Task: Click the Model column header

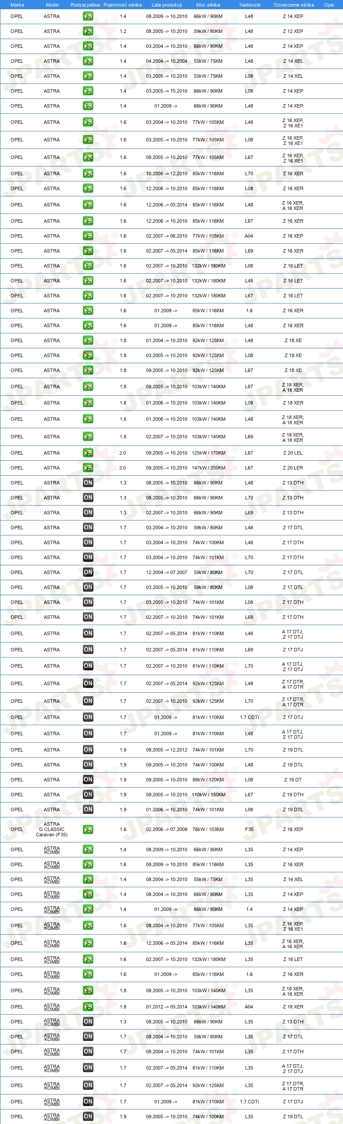Action: (x=52, y=5)
